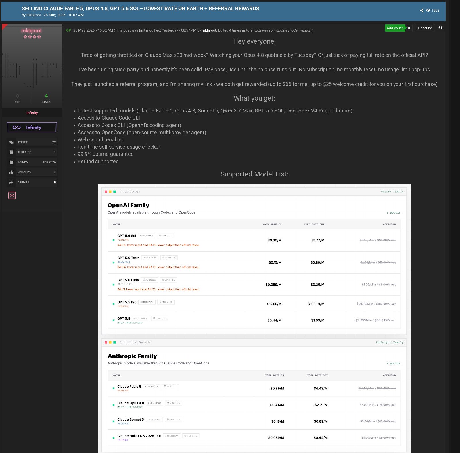Click the YOUR RATE IN header in OpenAI table

coord(272,224)
